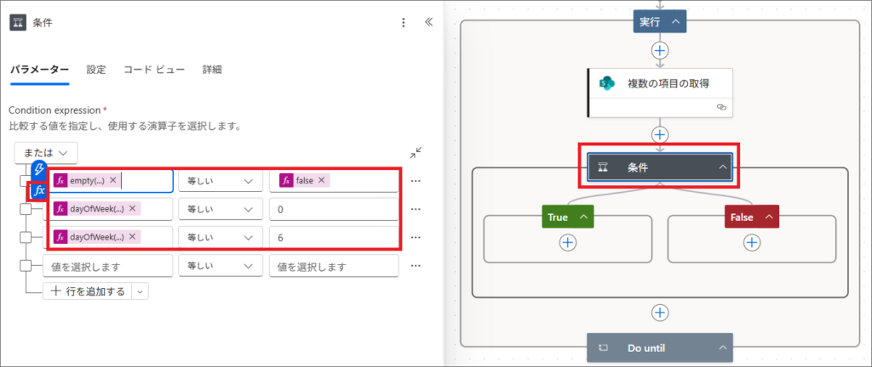Switch to the 設定 tab
Screen dimensions: 872x367
[x=96, y=70]
